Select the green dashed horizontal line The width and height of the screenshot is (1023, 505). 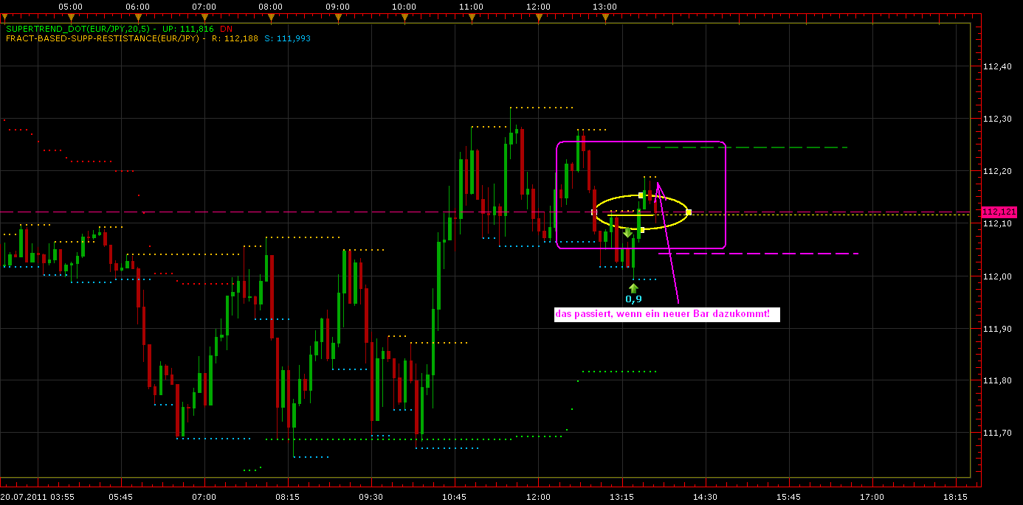[x=747, y=147]
